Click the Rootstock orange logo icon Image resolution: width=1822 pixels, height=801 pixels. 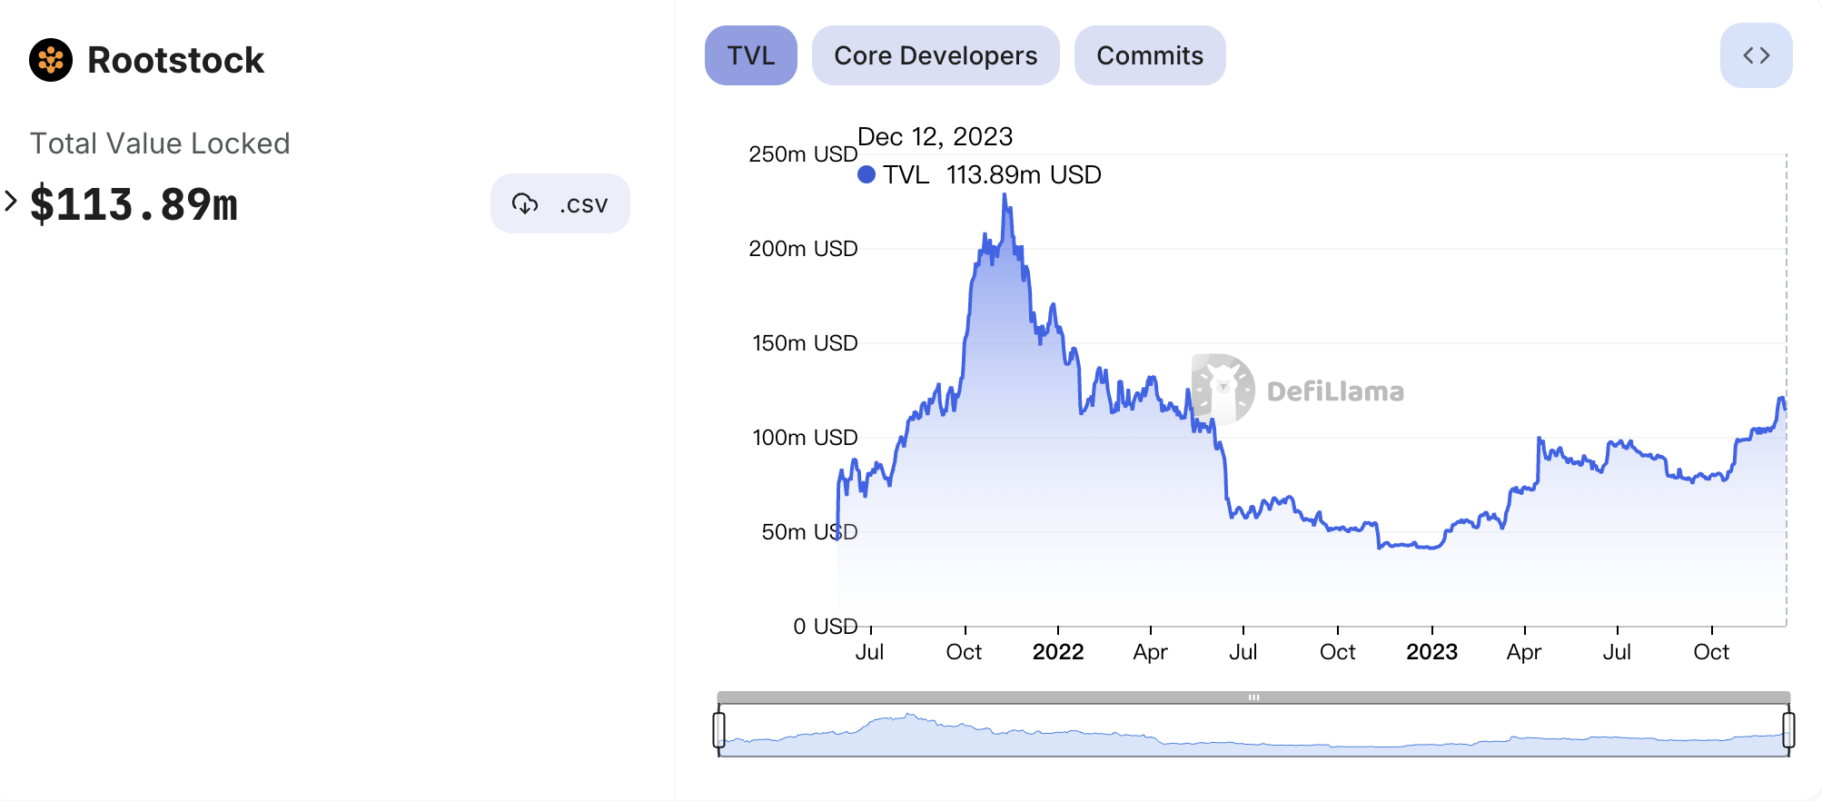tap(51, 60)
